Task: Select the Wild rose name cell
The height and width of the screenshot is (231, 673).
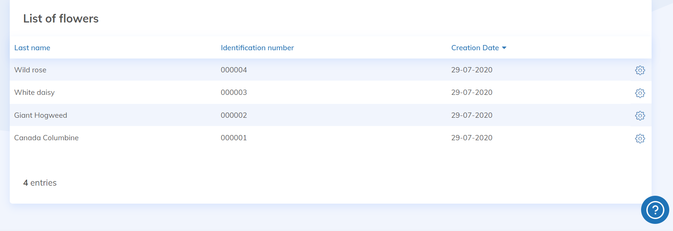Action: [30, 70]
